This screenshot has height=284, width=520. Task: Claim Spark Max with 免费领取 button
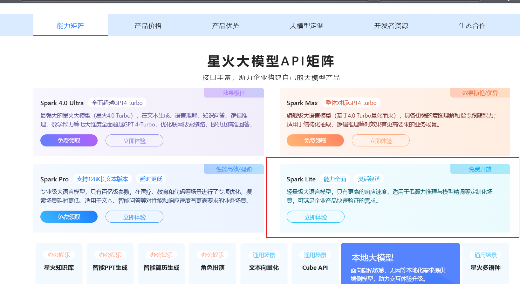point(315,140)
